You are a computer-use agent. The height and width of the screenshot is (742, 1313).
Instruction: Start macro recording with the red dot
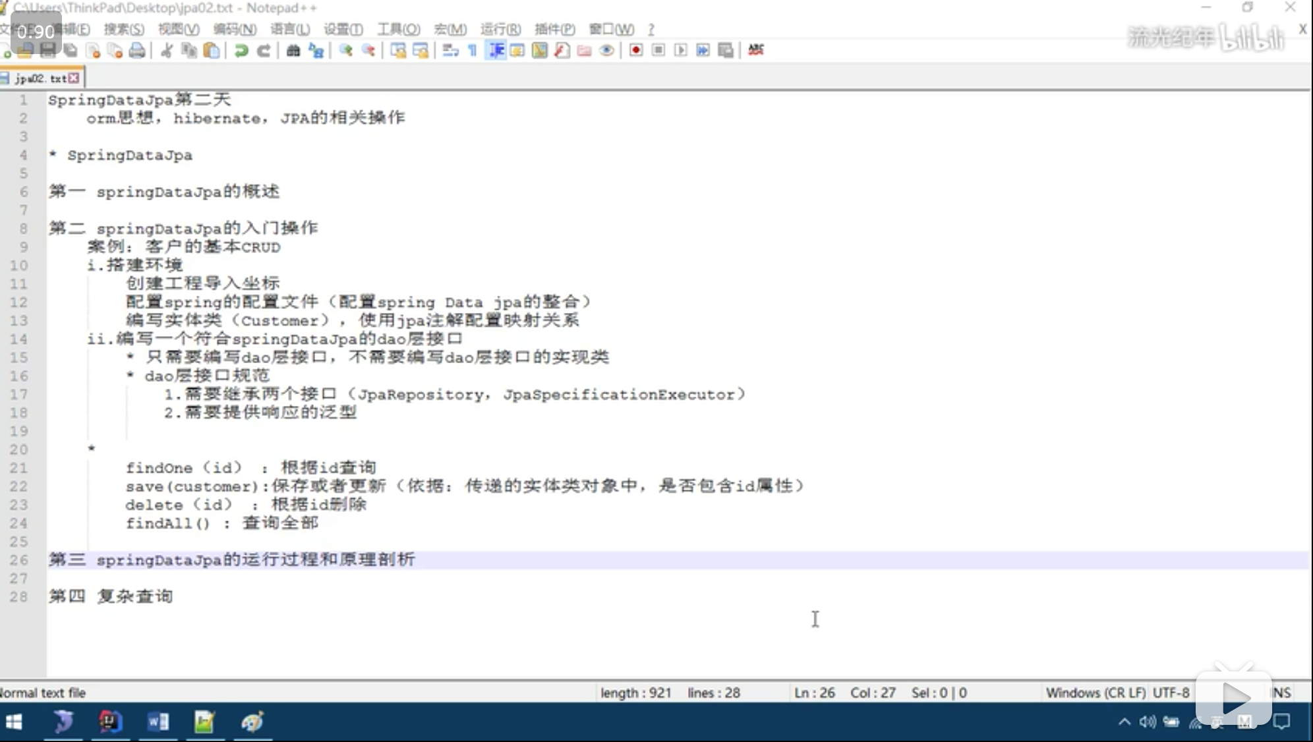coord(636,51)
